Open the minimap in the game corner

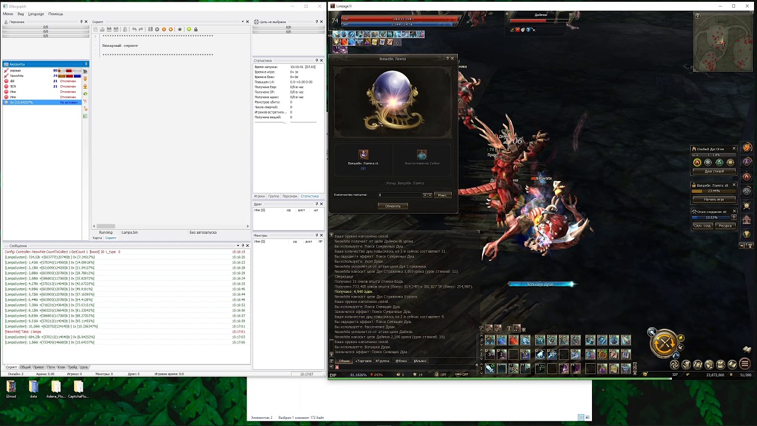coord(723,41)
